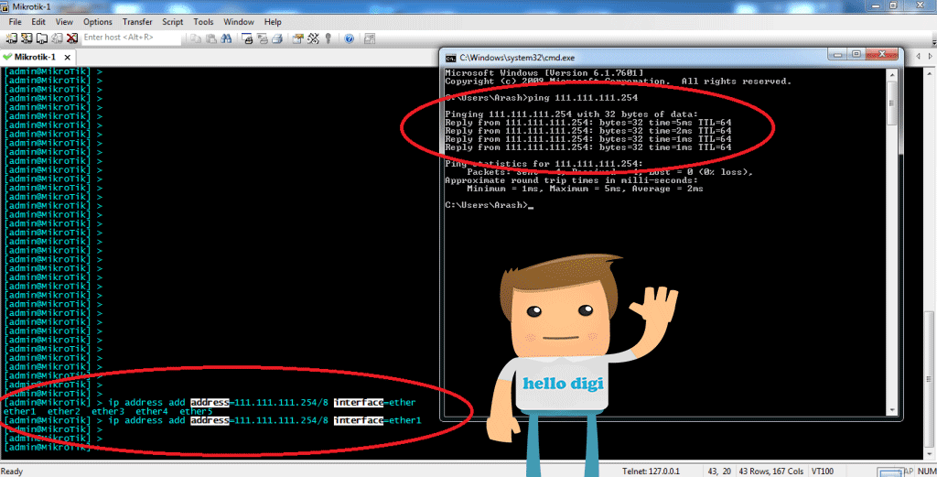Click 'VT100' in the status bar
Image resolution: width=937 pixels, height=477 pixels.
(823, 471)
